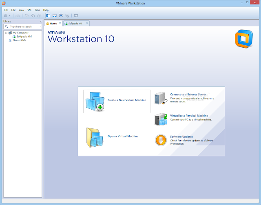Open the VM menu
261x205 pixels.
[29, 10]
